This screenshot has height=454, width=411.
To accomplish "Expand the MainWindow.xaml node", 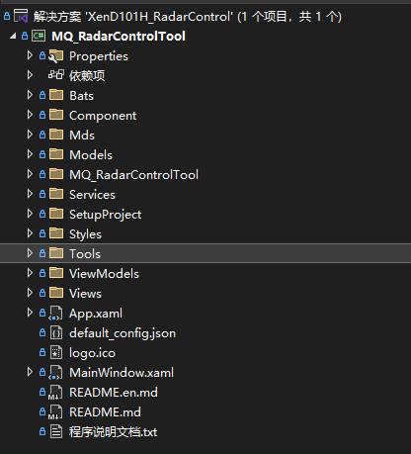I will point(30,372).
